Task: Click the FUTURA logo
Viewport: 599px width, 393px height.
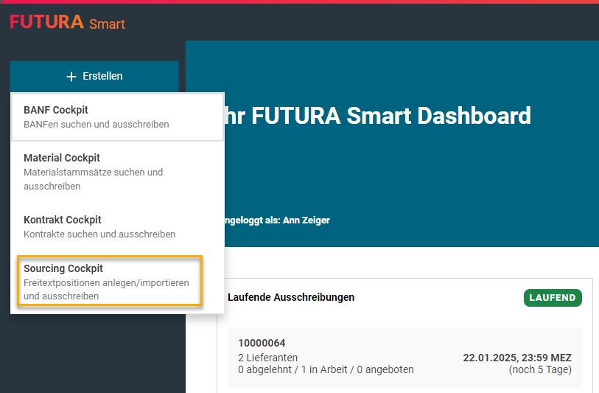Action: pyautogui.click(x=46, y=22)
